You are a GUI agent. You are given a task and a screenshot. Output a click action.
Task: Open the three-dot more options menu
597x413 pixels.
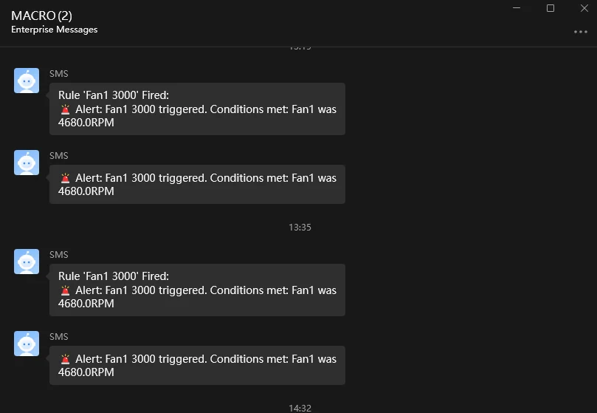[581, 32]
